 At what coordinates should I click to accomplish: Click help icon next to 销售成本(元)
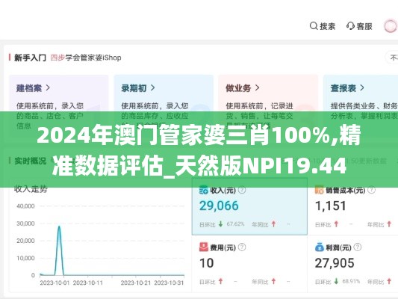click(x=371, y=190)
